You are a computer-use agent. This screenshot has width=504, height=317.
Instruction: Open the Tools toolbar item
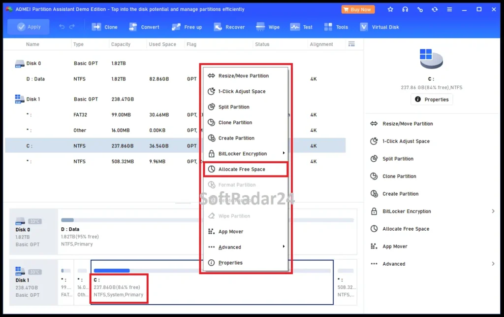click(x=336, y=27)
